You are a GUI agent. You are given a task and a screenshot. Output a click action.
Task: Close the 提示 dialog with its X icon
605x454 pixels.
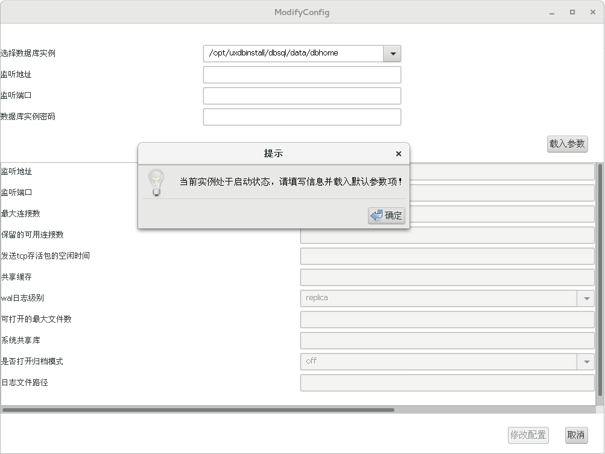point(398,154)
